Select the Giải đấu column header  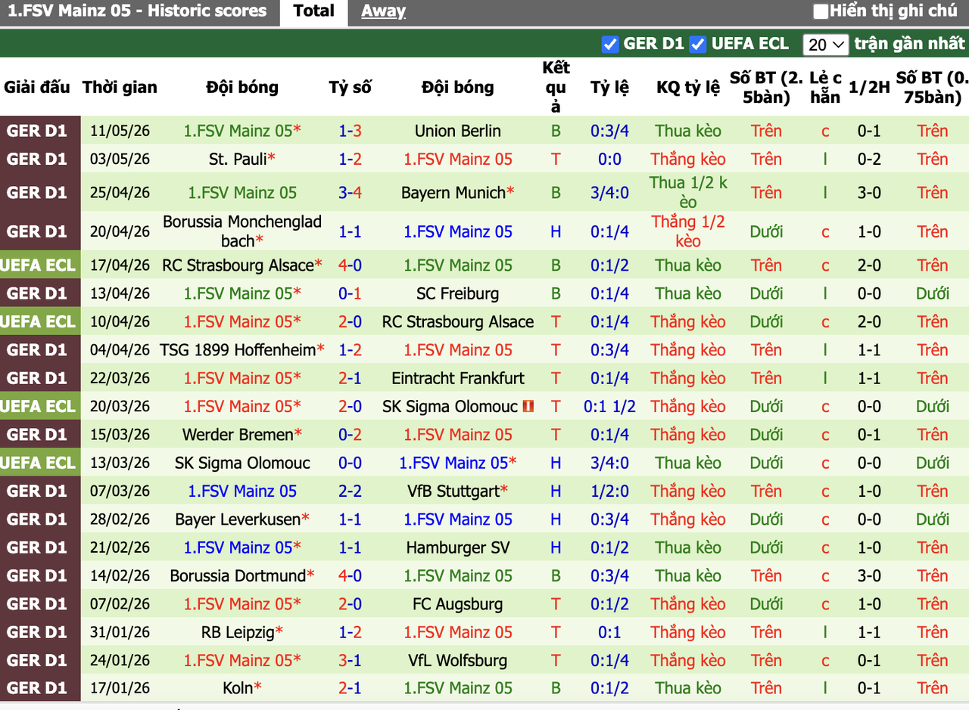pyautogui.click(x=37, y=87)
